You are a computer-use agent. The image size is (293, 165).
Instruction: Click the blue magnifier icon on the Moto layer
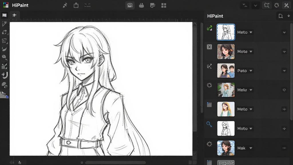(x=209, y=124)
